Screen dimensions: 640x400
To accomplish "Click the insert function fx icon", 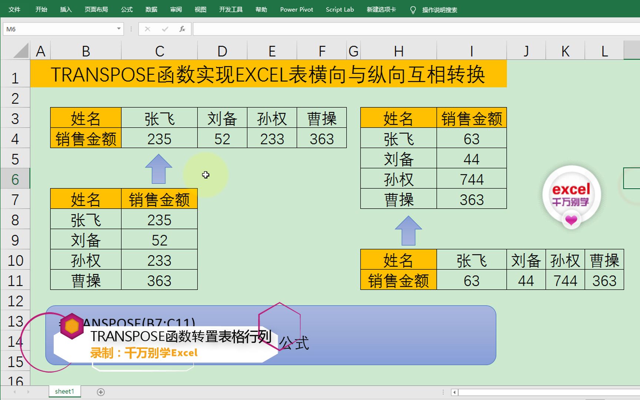I will tap(182, 29).
